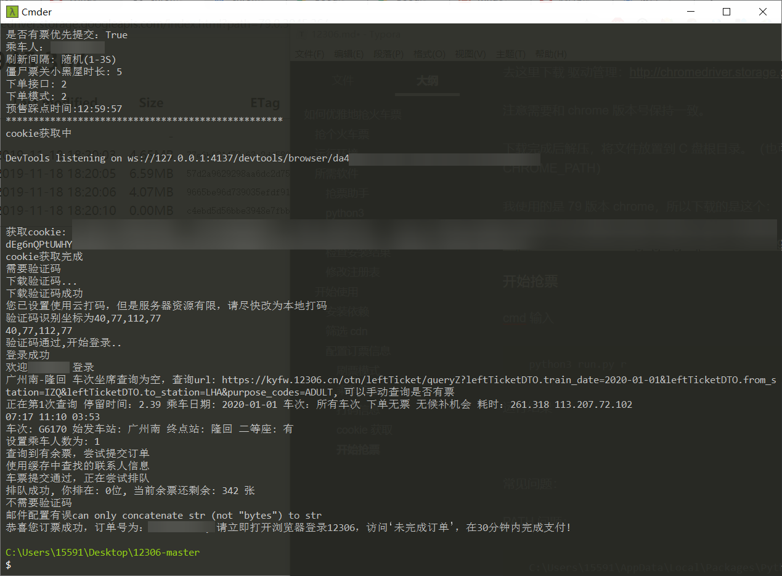This screenshot has height=576, width=782.
Task: Click the '设置乘车人数为: 1' terminal line
Action: click(52, 442)
